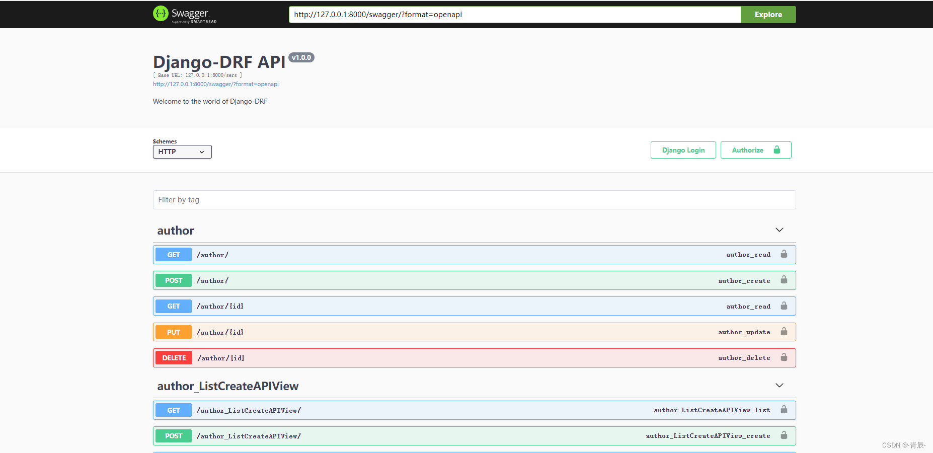Viewport: 933px width, 453px height.
Task: Click lock icon on PUT /author/{id} row
Action: click(x=784, y=332)
